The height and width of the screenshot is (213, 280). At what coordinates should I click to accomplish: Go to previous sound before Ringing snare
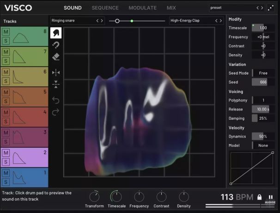pos(97,21)
